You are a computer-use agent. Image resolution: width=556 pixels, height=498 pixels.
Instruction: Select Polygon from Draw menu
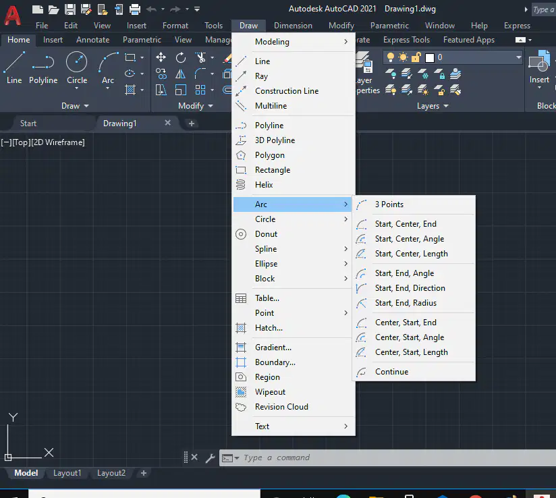tap(294, 155)
